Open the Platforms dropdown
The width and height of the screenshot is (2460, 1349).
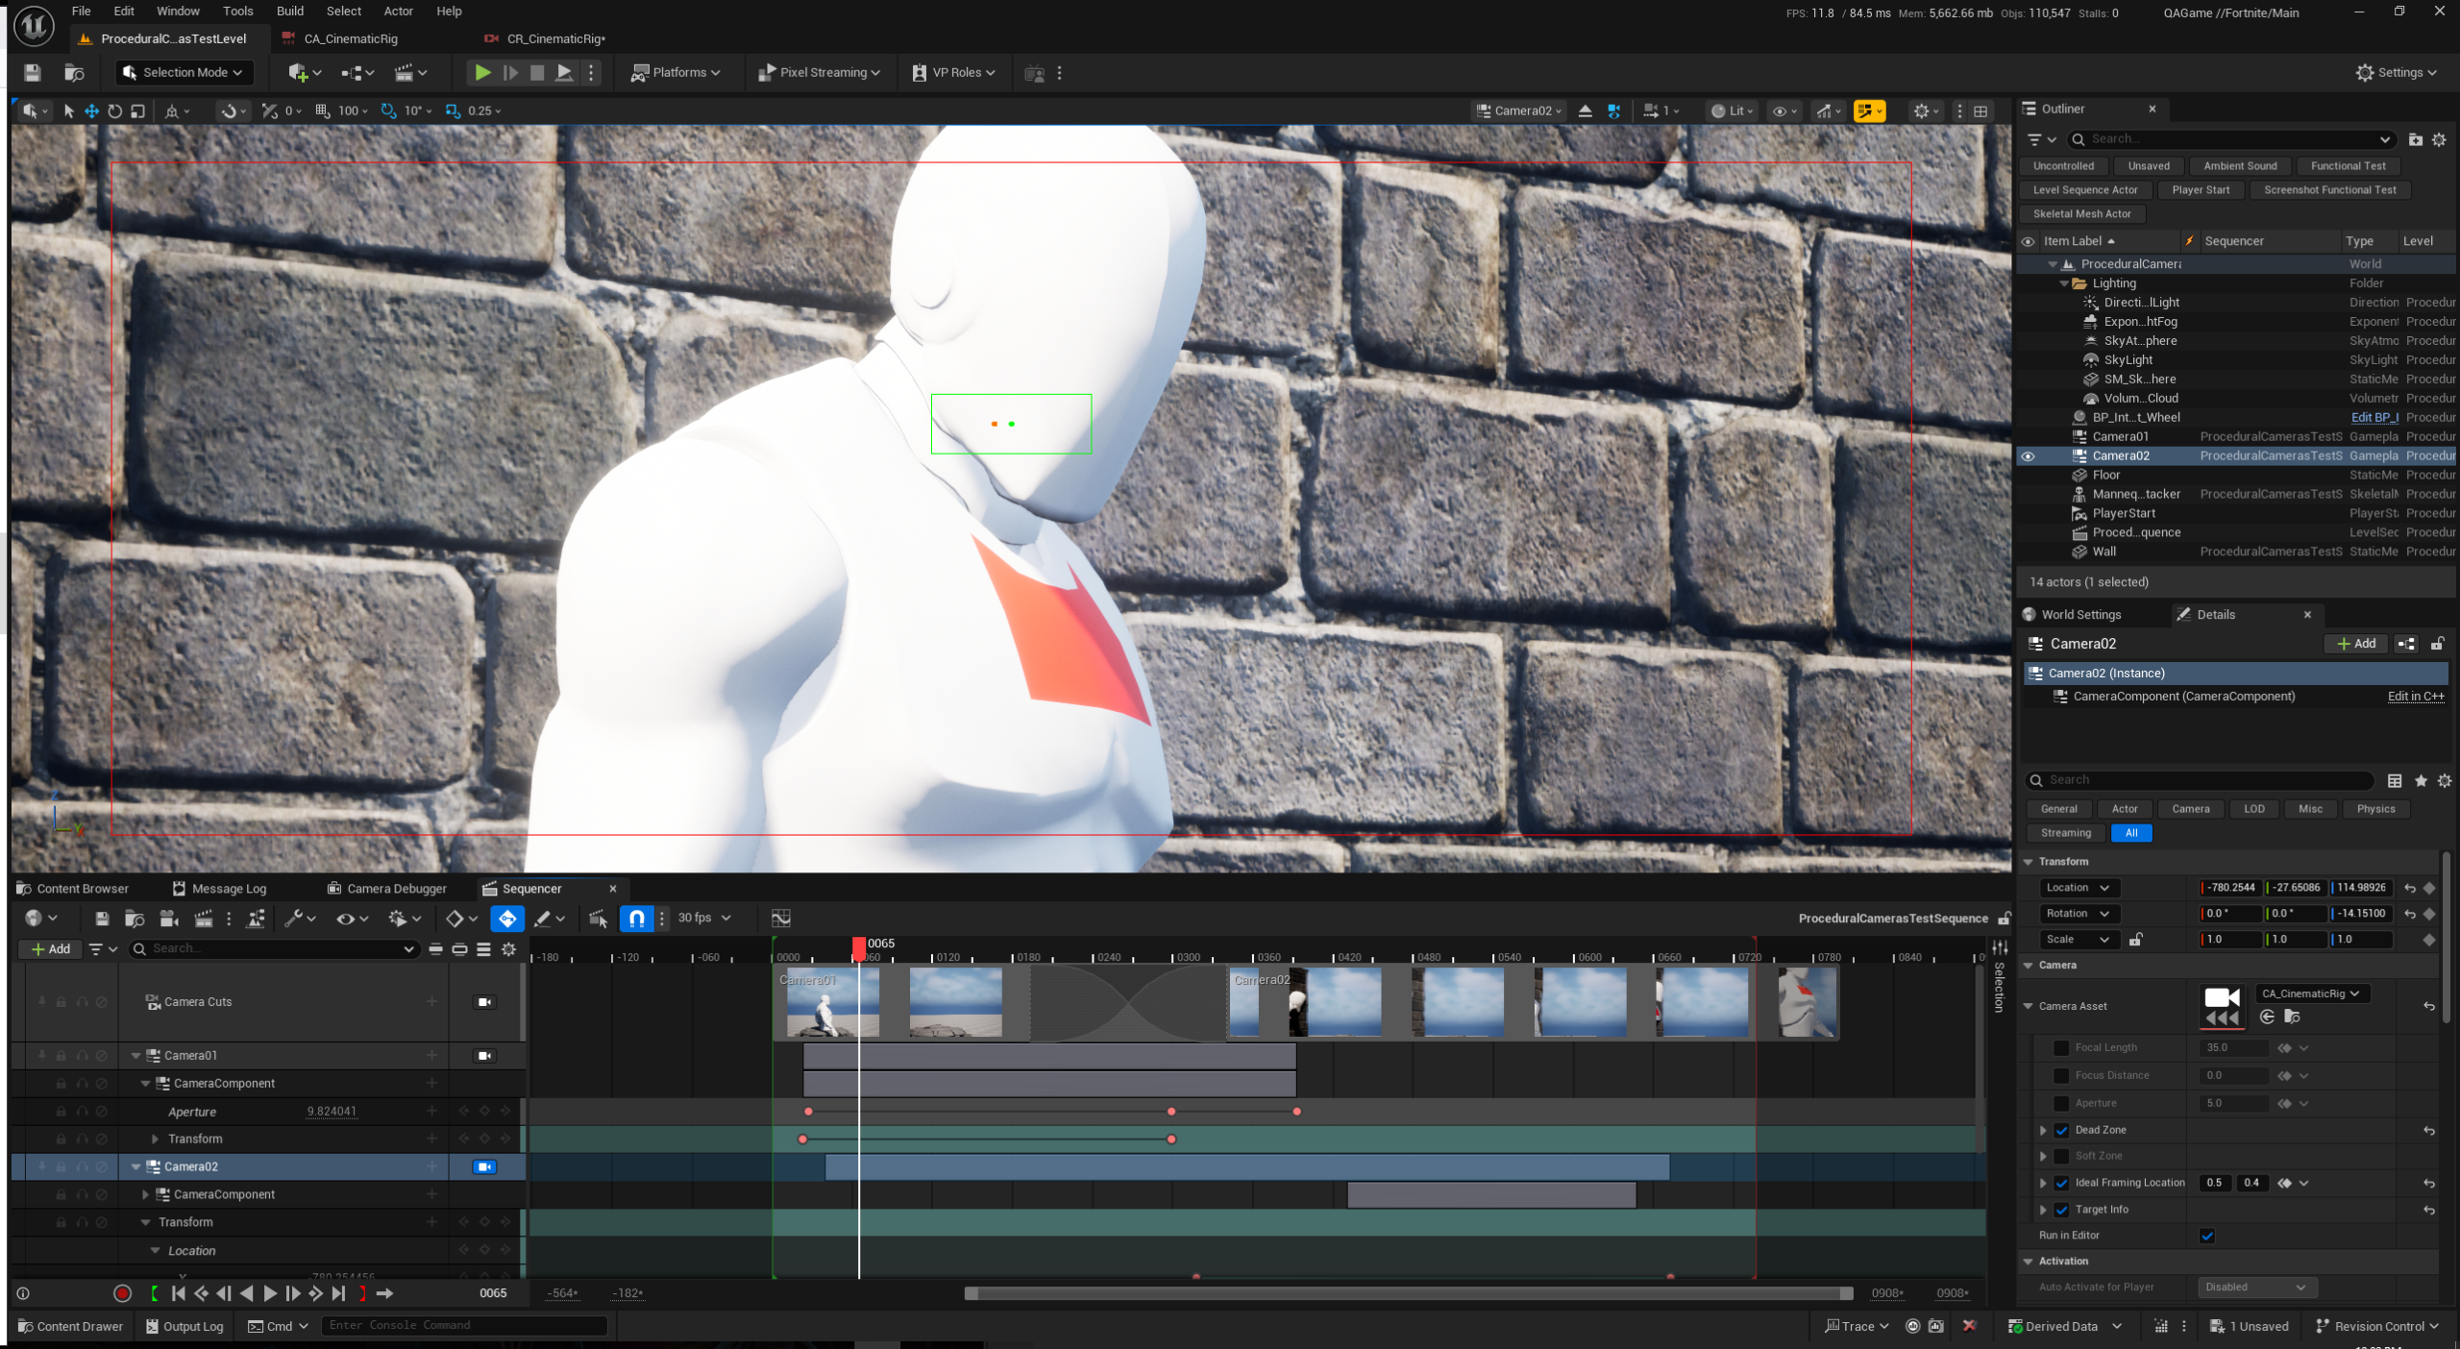pyautogui.click(x=676, y=73)
